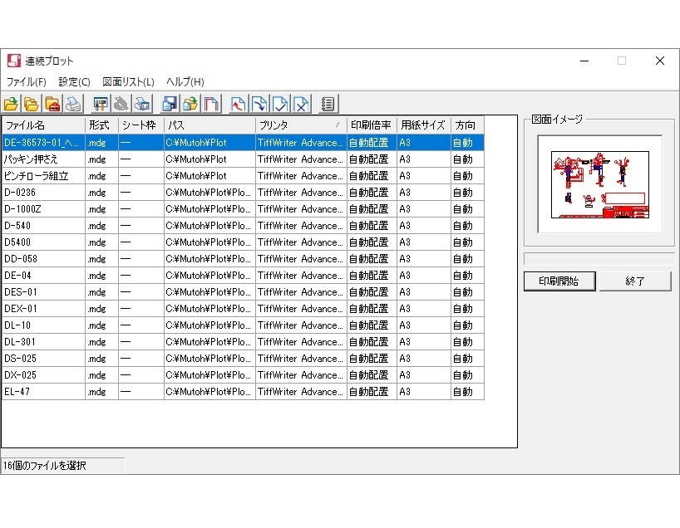Sort by 方向 column header

coord(467,125)
